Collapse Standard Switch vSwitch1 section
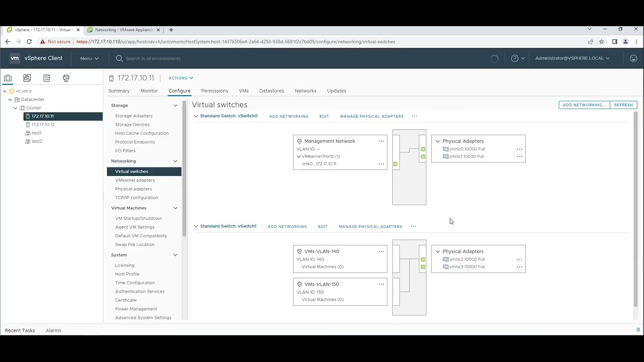The image size is (644, 362). pos(196,226)
